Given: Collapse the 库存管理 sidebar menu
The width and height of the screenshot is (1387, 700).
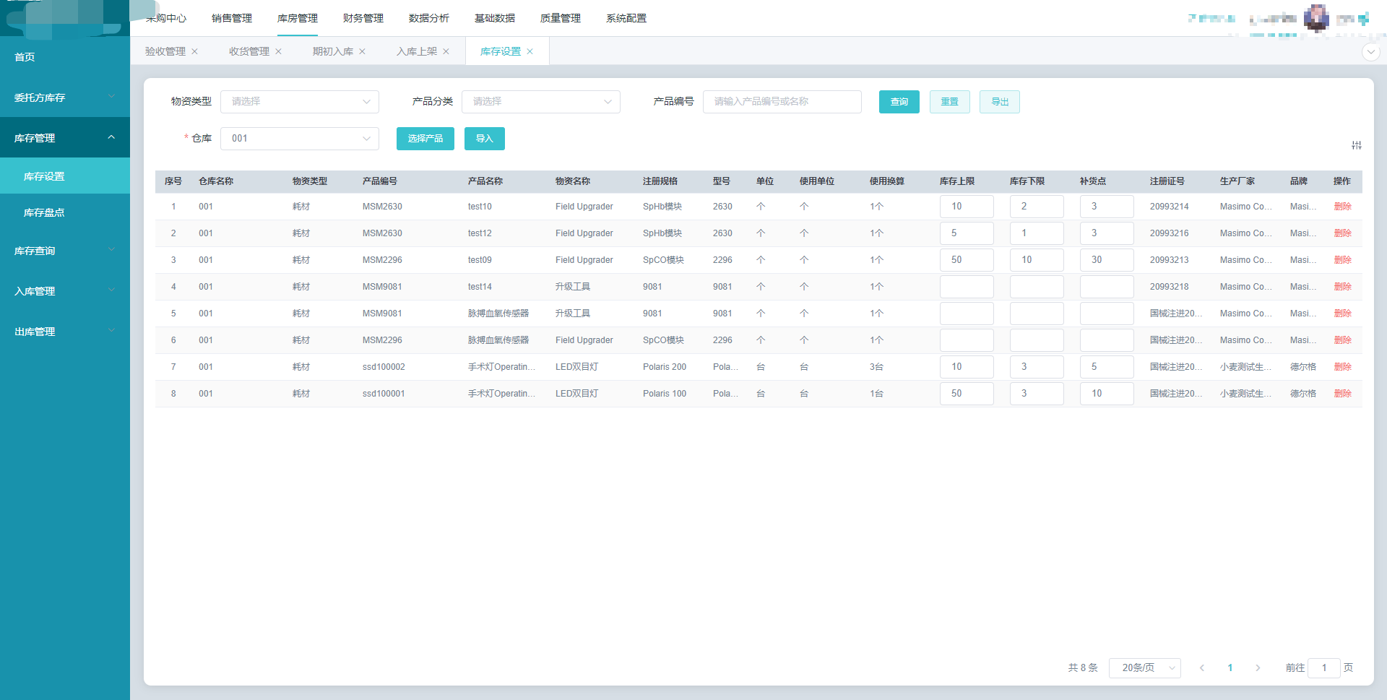Looking at the screenshot, I should click(65, 138).
